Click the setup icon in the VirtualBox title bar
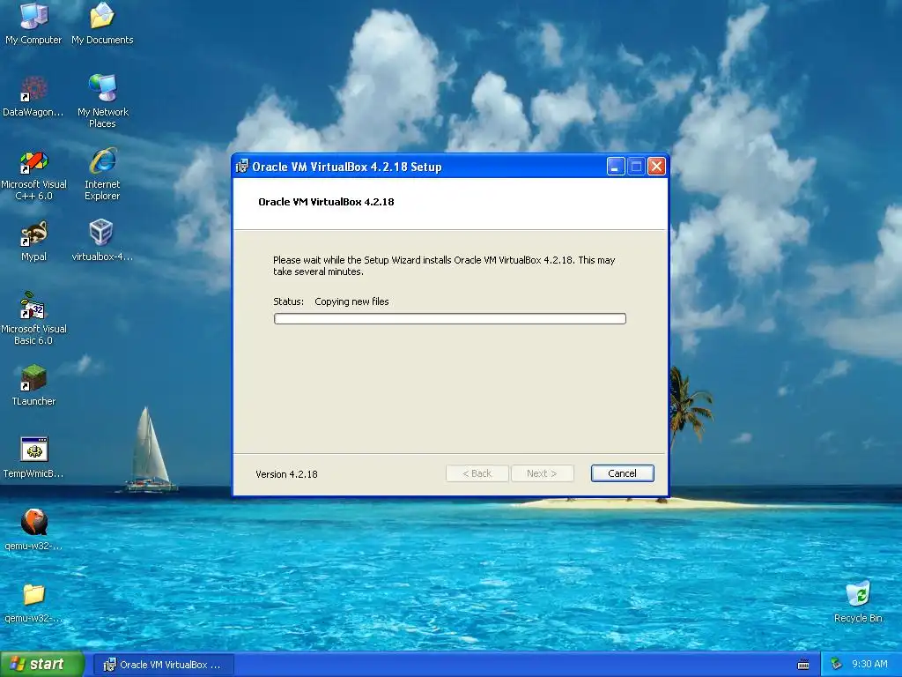This screenshot has width=902, height=677. [242, 167]
